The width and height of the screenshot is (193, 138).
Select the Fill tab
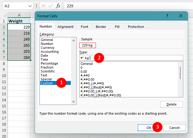(x=117, y=27)
